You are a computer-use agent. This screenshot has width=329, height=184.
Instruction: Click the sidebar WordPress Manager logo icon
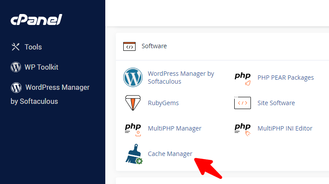[x=16, y=87]
